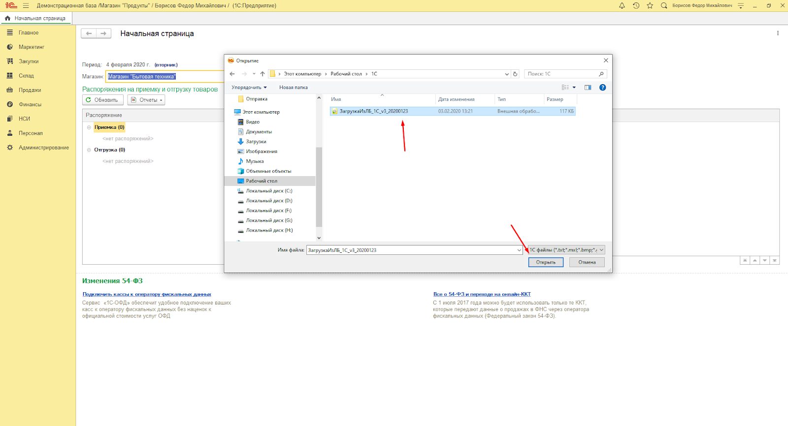Click dialog forward navigation arrow
This screenshot has width=788, height=426.
pos(244,74)
